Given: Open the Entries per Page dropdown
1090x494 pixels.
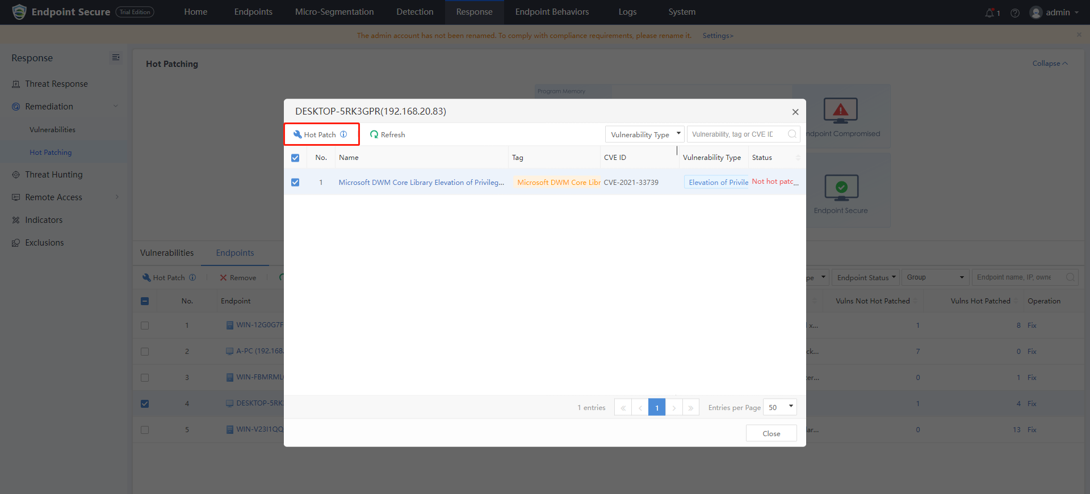Looking at the screenshot, I should tap(780, 407).
